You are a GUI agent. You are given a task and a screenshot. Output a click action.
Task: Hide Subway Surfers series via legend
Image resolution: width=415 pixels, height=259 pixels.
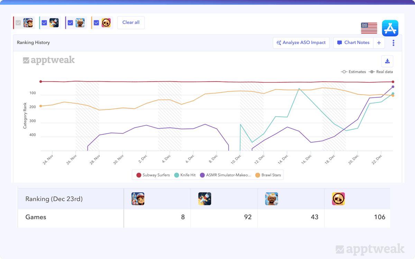click(153, 175)
